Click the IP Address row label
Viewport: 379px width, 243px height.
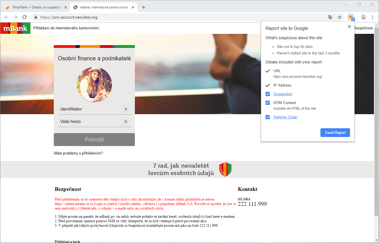[282, 85]
